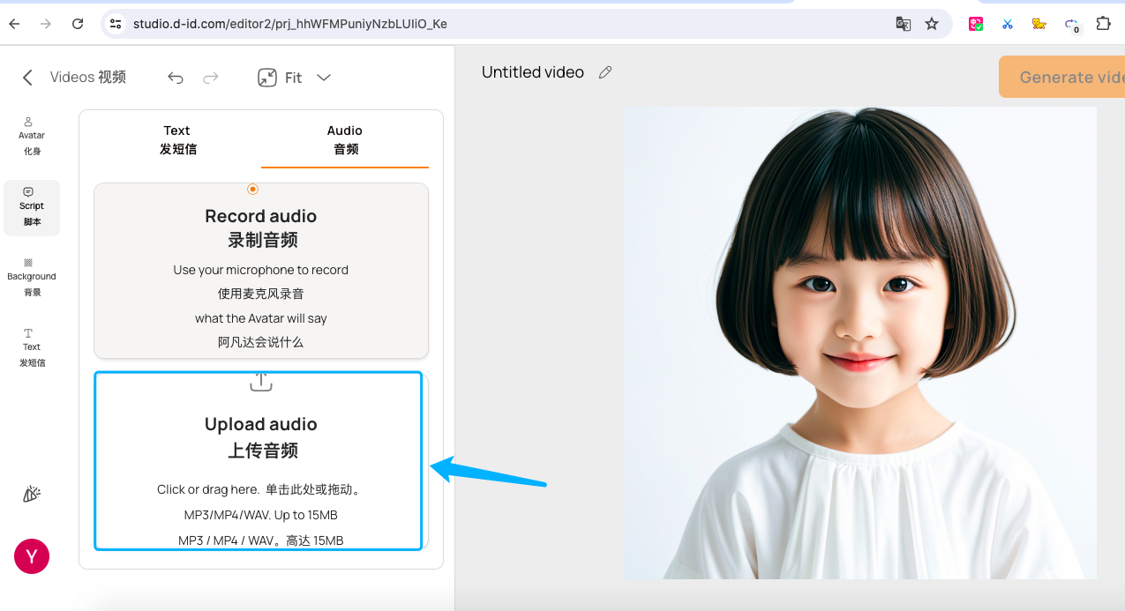Bookmark this page with the star

coord(932,24)
